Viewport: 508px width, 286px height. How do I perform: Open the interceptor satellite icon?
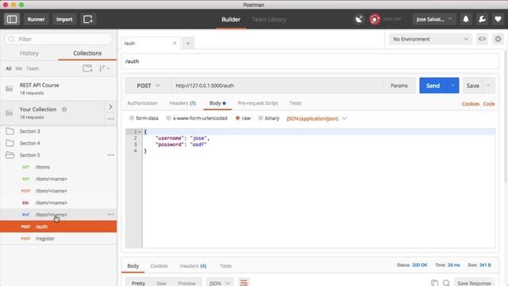click(x=359, y=19)
